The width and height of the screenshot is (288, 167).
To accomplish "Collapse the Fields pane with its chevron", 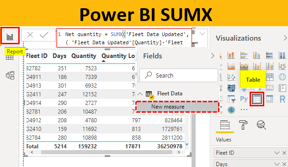I will point(213,56).
